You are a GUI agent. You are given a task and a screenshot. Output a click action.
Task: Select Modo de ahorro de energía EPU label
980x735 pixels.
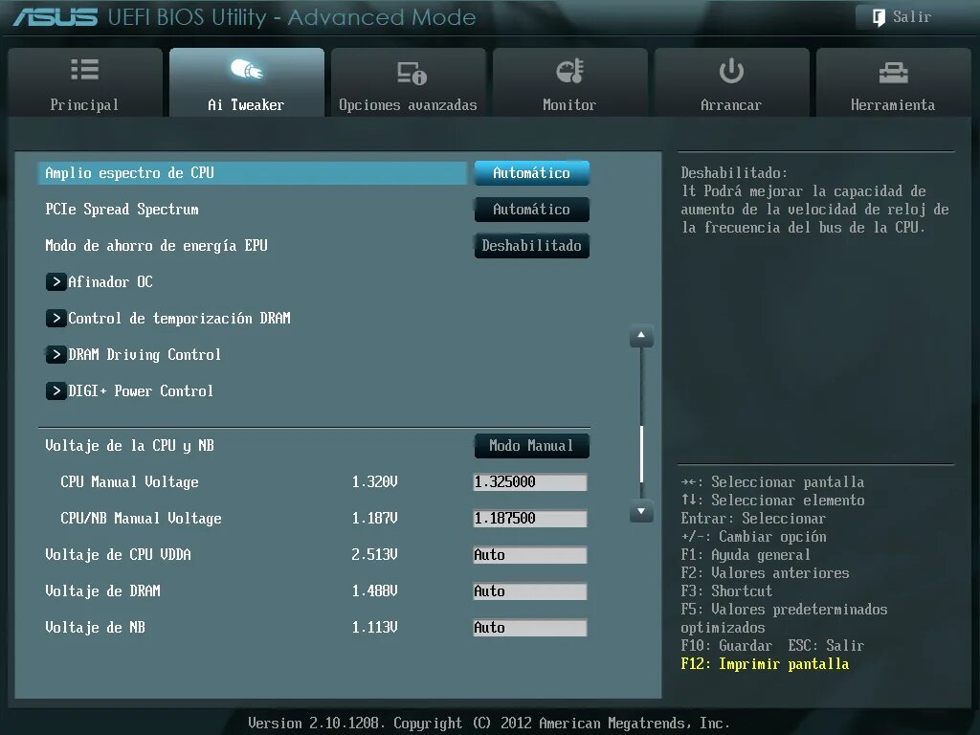156,246
